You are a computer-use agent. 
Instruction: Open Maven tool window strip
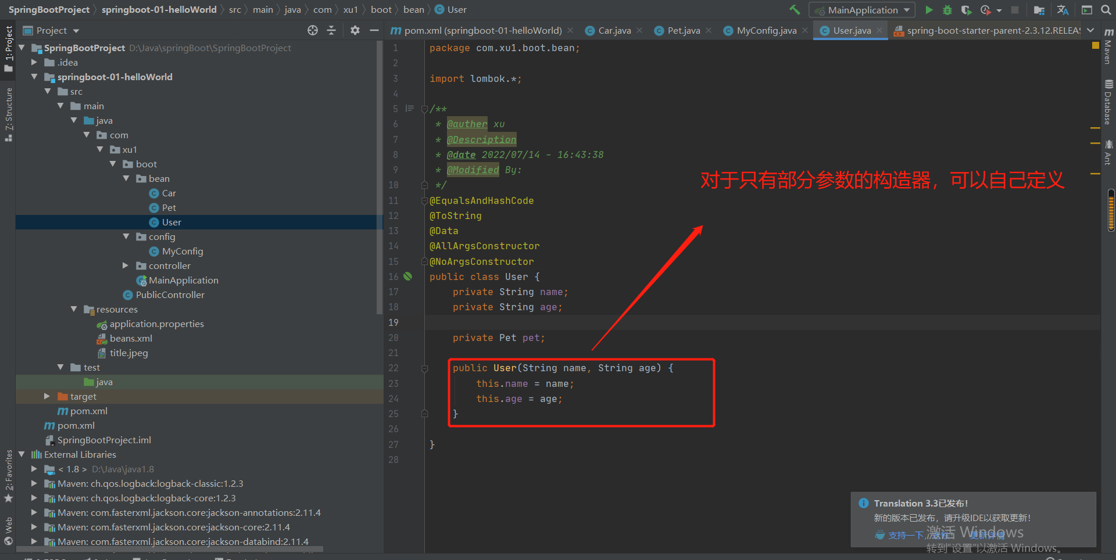pyautogui.click(x=1108, y=46)
